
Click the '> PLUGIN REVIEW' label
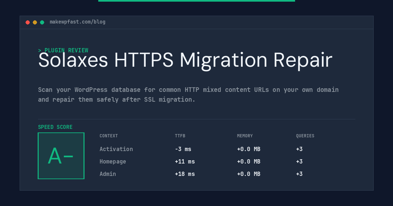pyautogui.click(x=63, y=50)
